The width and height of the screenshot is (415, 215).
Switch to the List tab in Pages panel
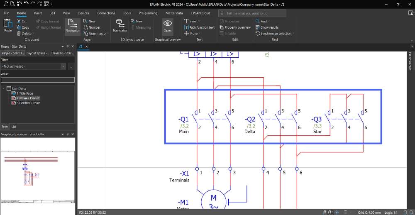tap(14, 127)
